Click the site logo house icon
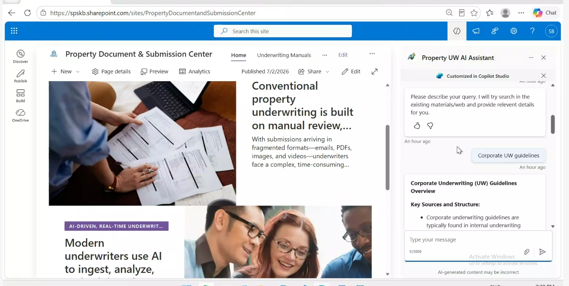Screen dimensions: 569x286 click(x=54, y=54)
